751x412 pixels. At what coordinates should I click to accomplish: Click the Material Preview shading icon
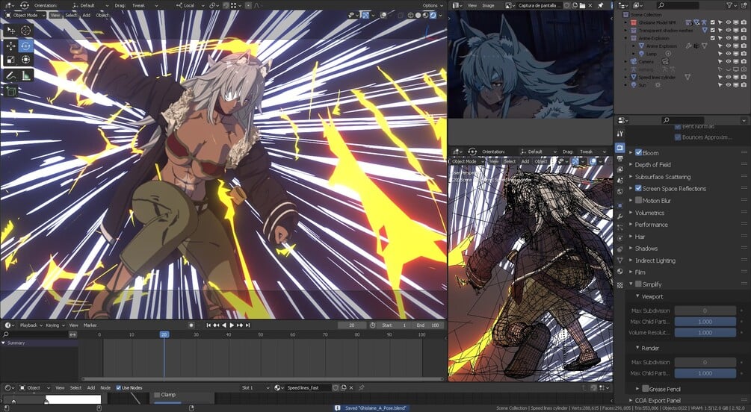coord(425,16)
